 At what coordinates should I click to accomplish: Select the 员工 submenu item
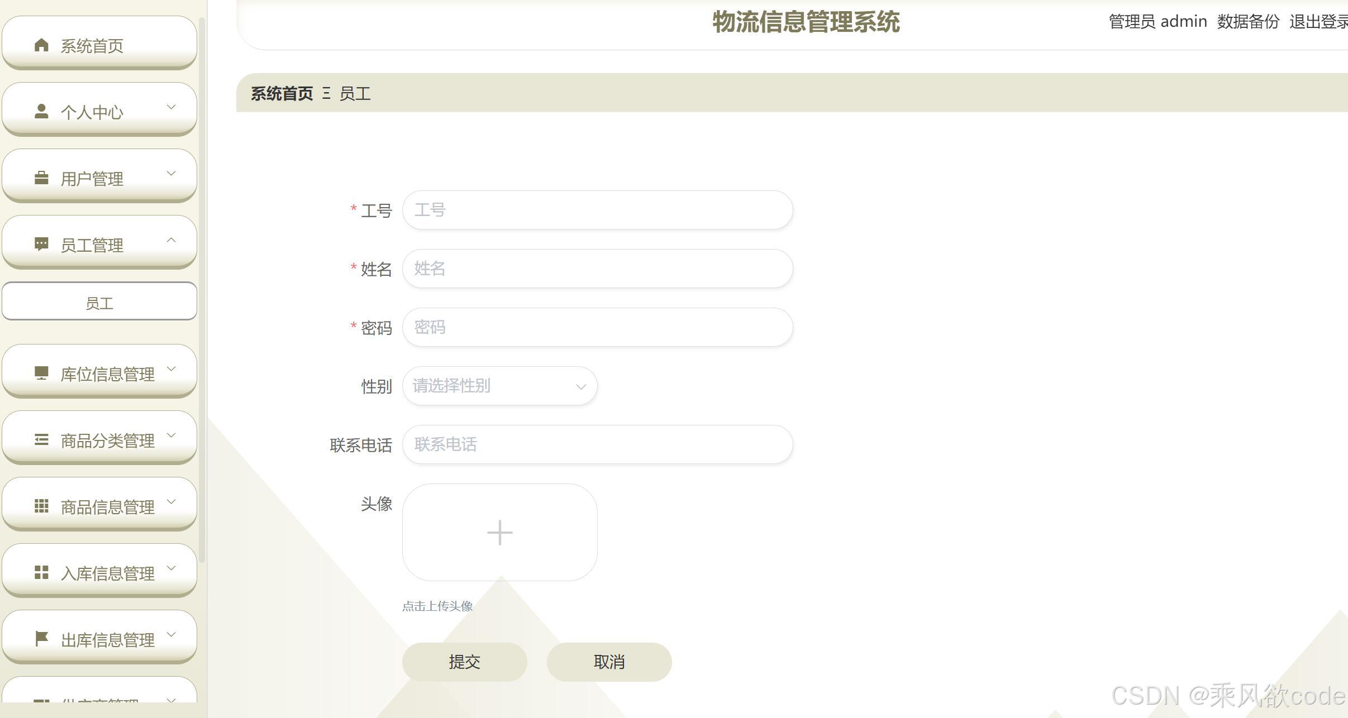point(99,302)
